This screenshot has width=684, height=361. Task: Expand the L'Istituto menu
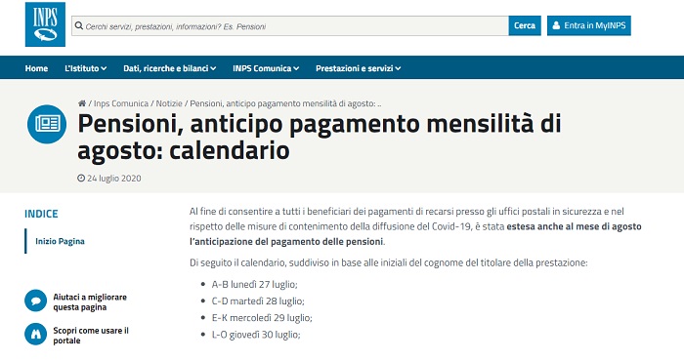[x=86, y=68]
